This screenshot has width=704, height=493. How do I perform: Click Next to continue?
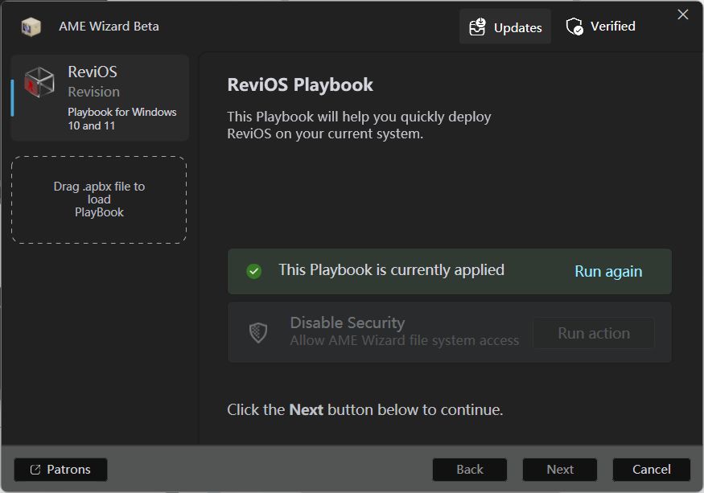coord(560,470)
